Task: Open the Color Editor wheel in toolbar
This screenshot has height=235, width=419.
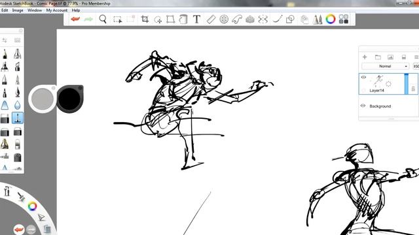Action: click(x=331, y=19)
